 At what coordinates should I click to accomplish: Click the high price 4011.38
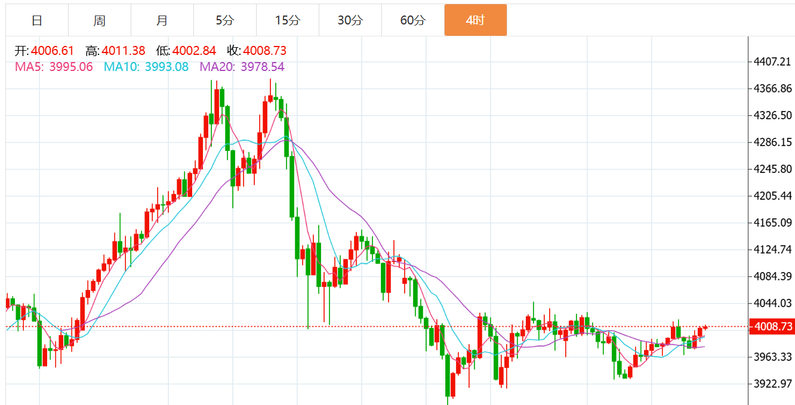tap(124, 51)
